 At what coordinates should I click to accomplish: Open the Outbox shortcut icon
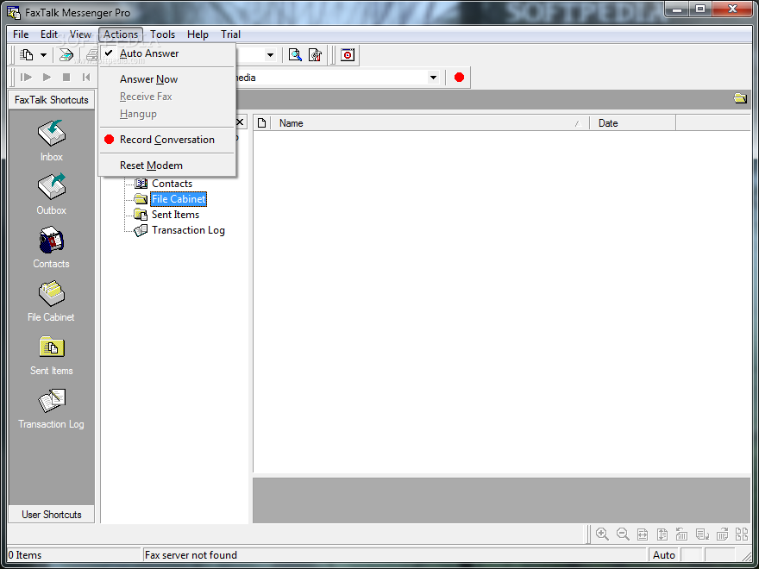[51, 187]
